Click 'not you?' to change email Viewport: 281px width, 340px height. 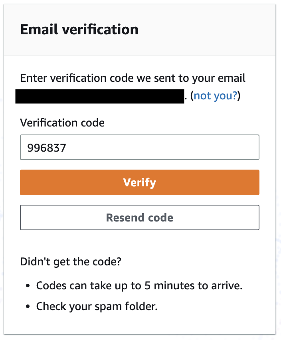point(216,96)
